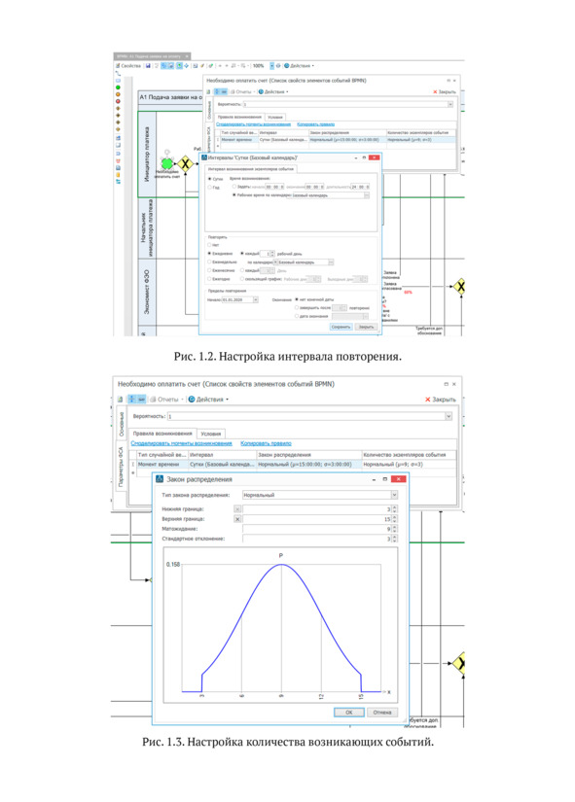The image size is (575, 802).
Task: Click the red X Закрыть in Fig. 1.3 window
Action: (x=441, y=400)
